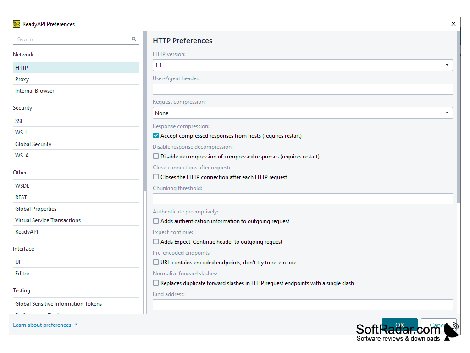The height and width of the screenshot is (353, 470).
Task: Close the ReadyAPI Preferences dialog
Action: 453,24
